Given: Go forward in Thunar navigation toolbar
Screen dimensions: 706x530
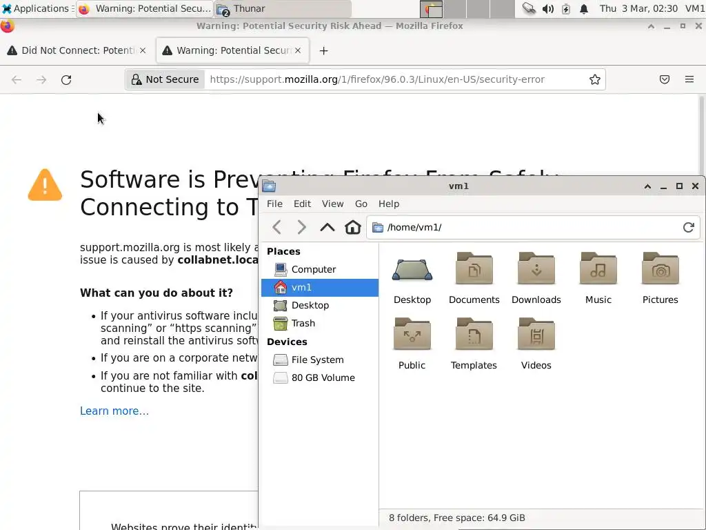Looking at the screenshot, I should (x=302, y=227).
